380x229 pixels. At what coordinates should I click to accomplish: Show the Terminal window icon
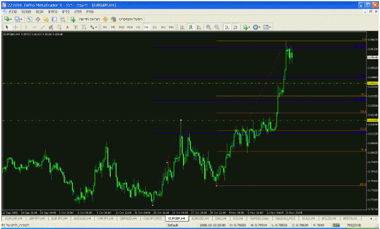(54, 19)
